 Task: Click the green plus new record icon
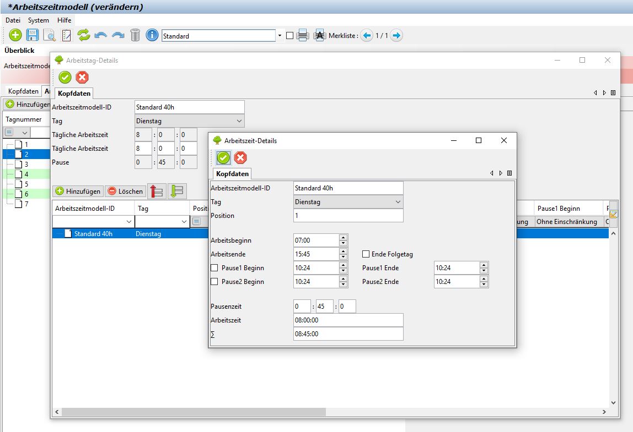[15, 36]
